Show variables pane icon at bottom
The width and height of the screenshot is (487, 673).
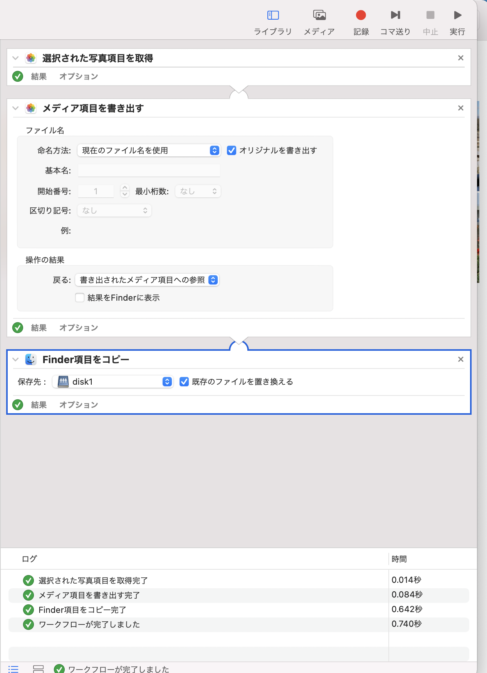(38, 669)
